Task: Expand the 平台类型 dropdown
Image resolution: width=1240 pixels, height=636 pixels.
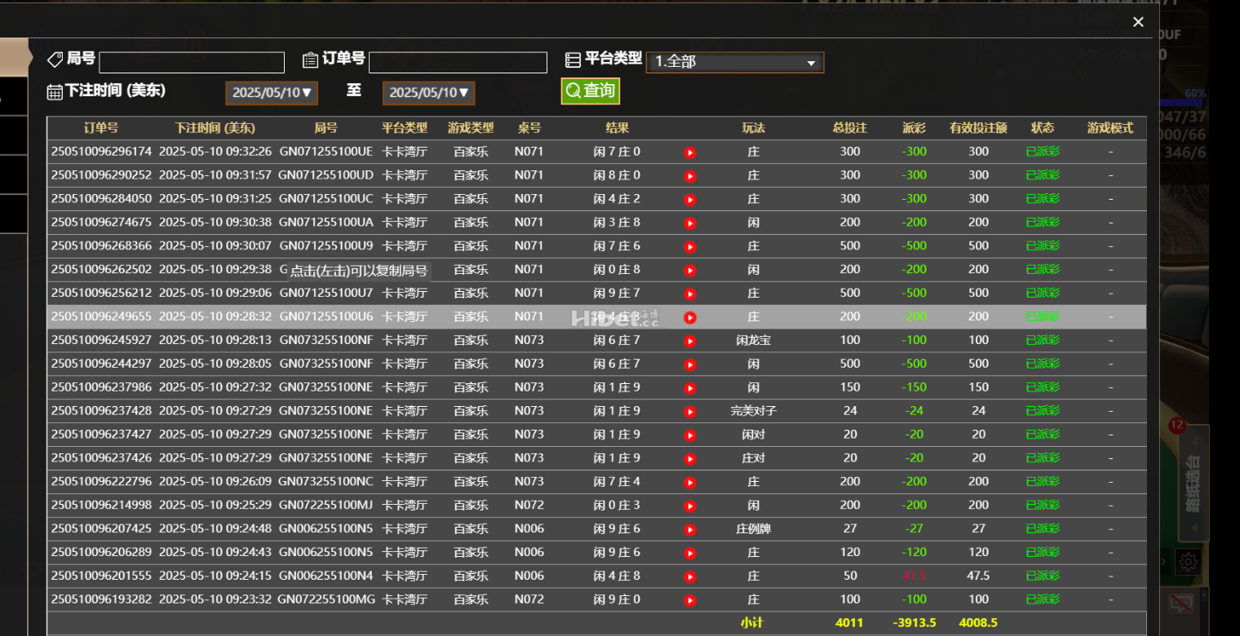Action: tap(734, 63)
